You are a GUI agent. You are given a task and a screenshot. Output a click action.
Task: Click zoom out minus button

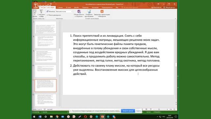pos(154,109)
